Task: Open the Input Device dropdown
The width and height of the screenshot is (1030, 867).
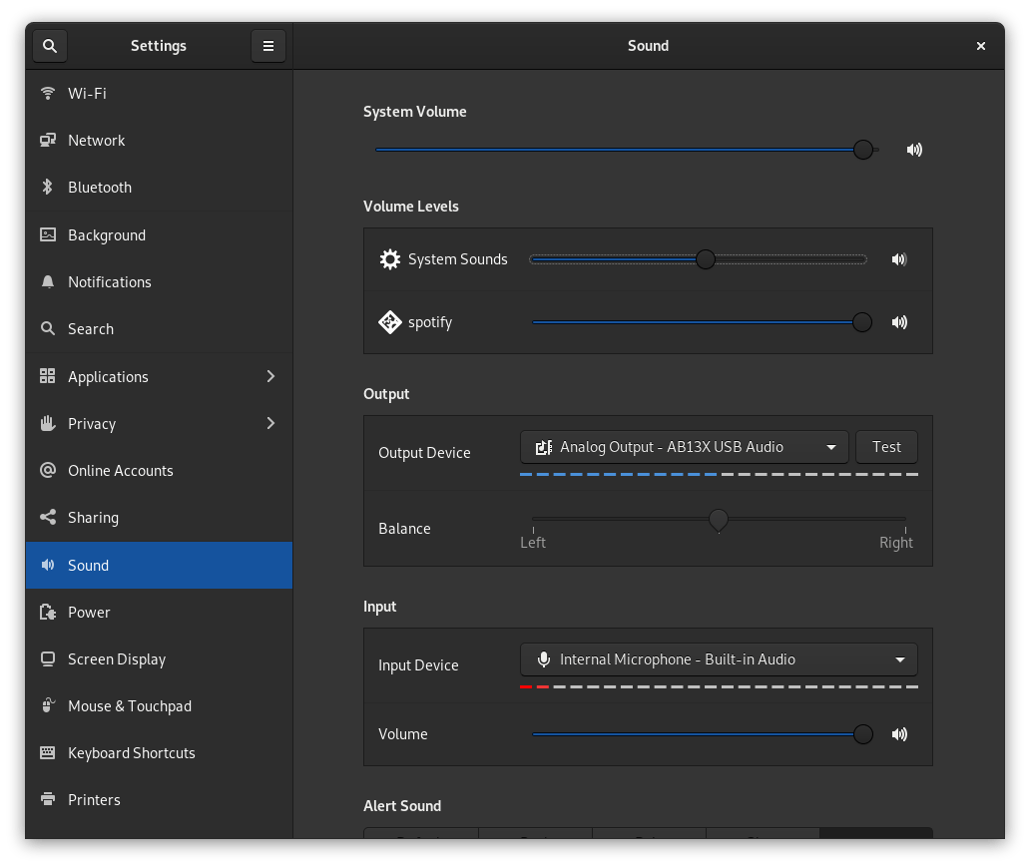Action: pos(719,659)
